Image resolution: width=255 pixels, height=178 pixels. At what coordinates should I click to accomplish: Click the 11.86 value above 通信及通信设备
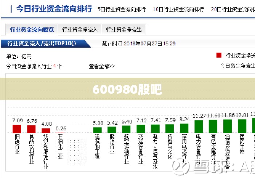click(x=228, y=115)
